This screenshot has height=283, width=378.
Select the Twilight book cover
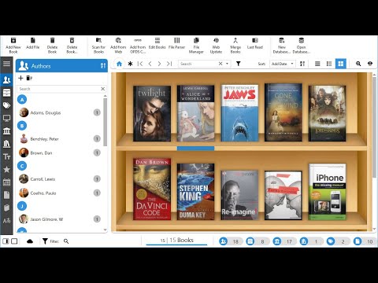click(x=152, y=113)
